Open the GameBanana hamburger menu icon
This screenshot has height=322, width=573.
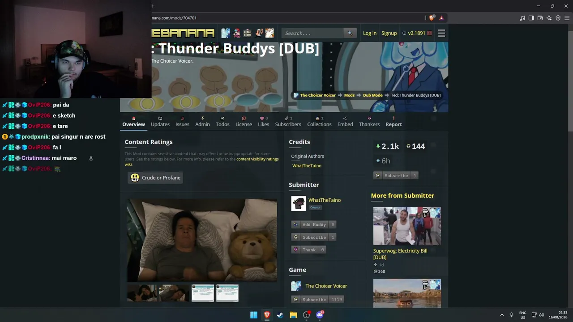click(441, 33)
